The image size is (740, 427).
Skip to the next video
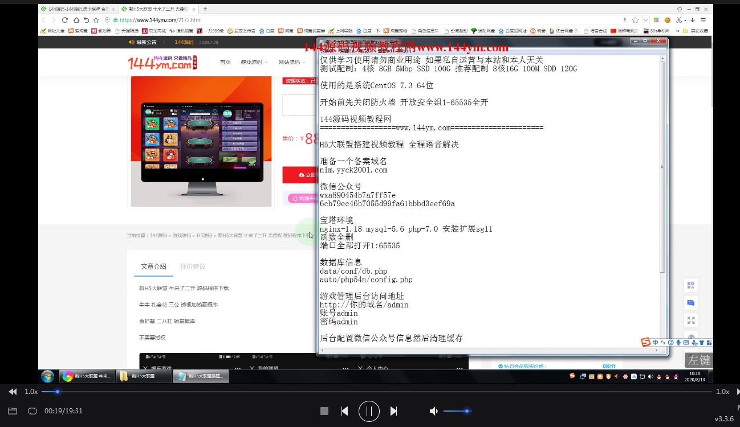(x=393, y=411)
